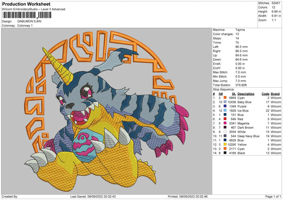
Task: Click the Down value 84.6 mm
Action: [x=241, y=59]
